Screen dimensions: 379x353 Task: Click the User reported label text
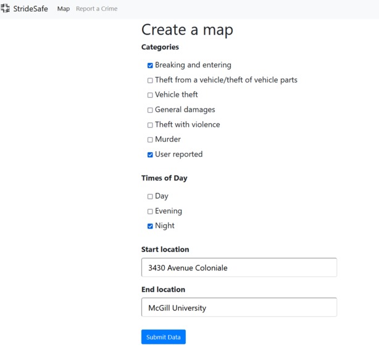pos(179,154)
